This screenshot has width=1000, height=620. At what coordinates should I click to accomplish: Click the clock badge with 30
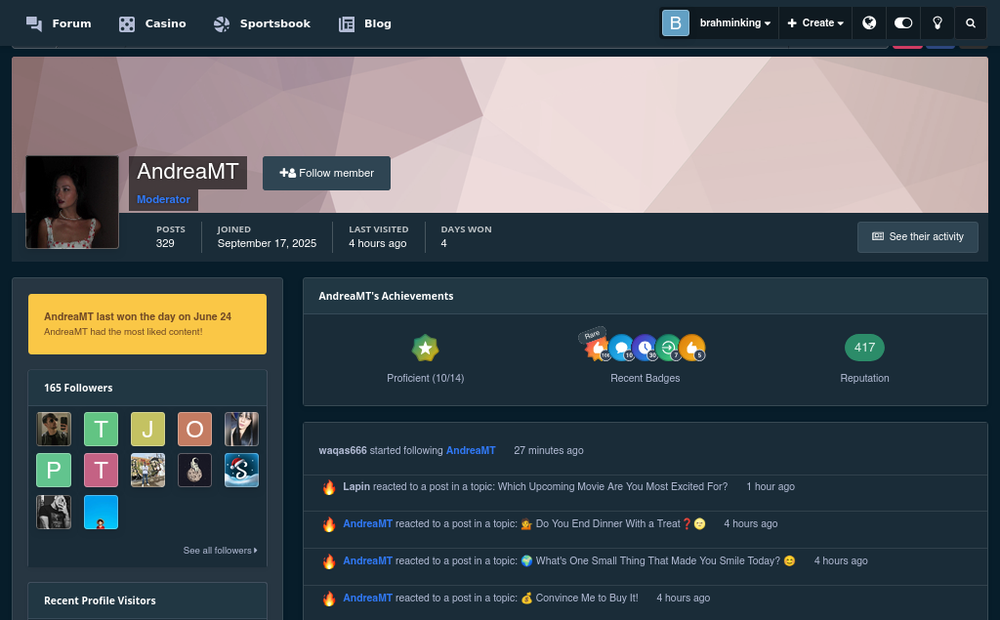pos(645,348)
